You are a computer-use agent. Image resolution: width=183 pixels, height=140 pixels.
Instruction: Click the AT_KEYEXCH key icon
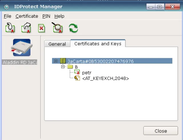click(77, 78)
